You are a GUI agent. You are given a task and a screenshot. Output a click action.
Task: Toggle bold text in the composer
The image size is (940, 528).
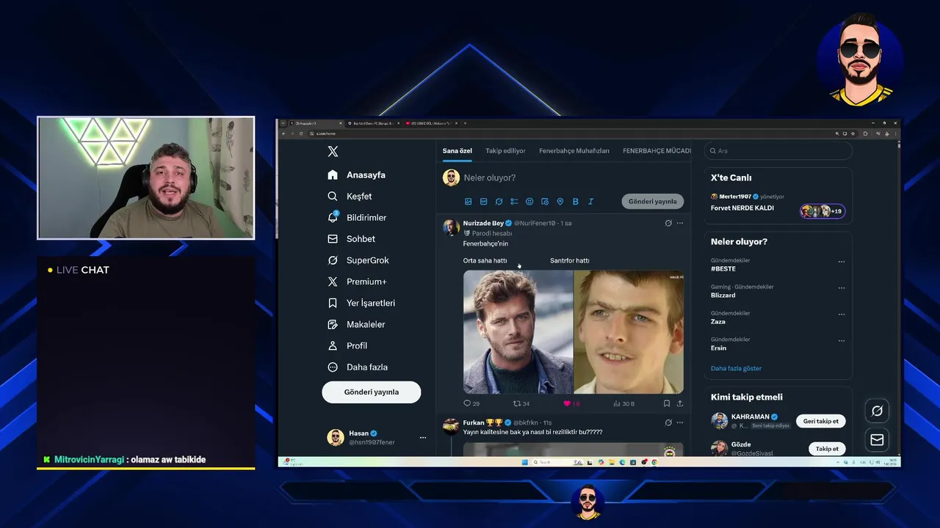point(575,202)
